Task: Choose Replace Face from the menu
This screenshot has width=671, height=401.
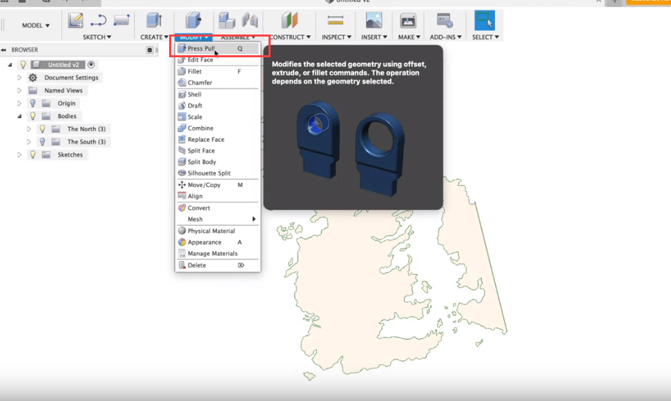Action: click(x=217, y=139)
